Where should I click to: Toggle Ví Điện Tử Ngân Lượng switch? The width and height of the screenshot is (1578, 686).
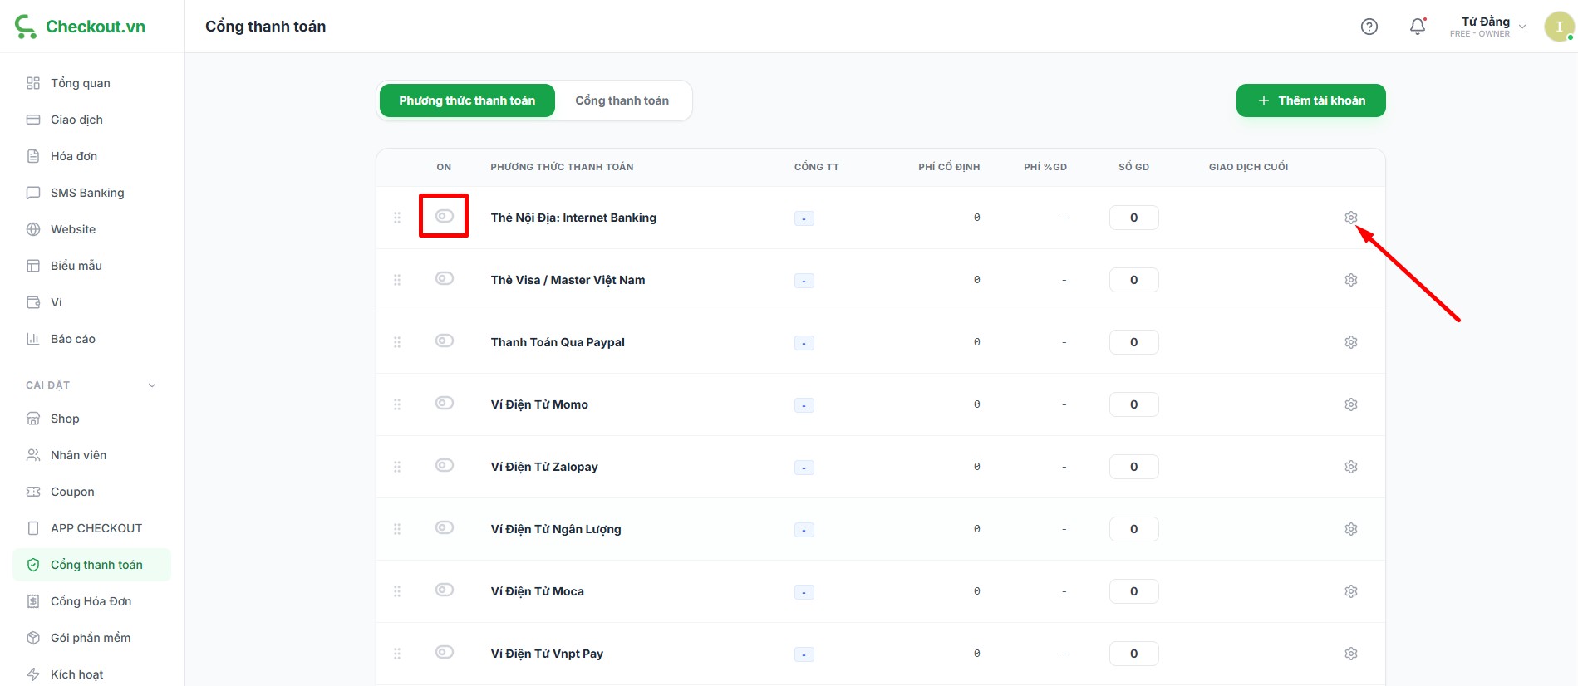(x=445, y=527)
